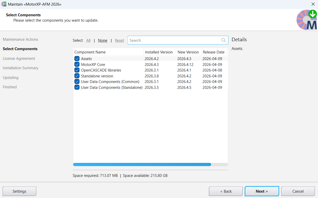Deselect OpenCASCADE libraries checkbox
Screen dimensions: 318x198
[x=77, y=70]
